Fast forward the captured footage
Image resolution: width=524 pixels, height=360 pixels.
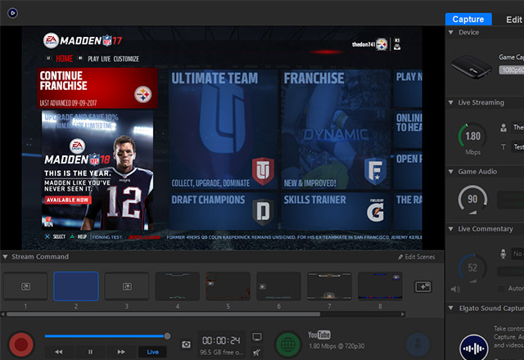[x=121, y=352]
